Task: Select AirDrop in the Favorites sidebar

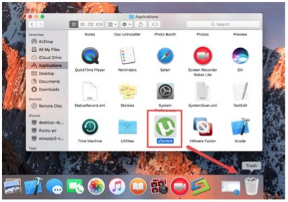Action: coord(46,42)
